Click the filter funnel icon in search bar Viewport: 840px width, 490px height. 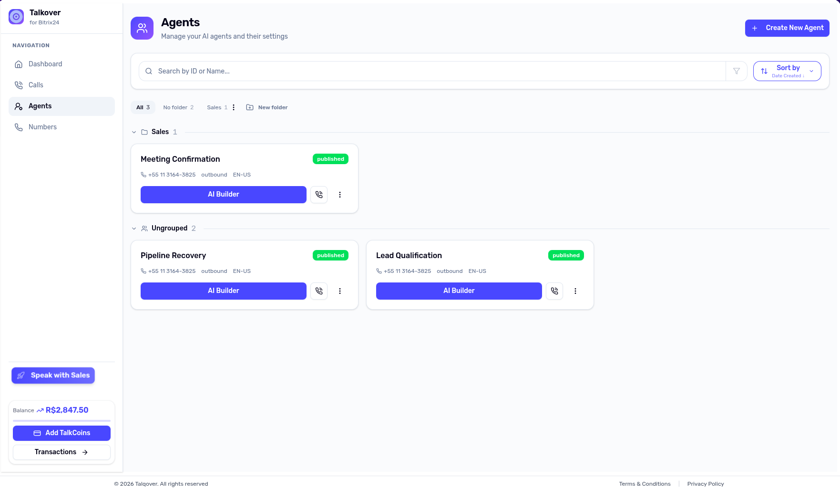(736, 71)
